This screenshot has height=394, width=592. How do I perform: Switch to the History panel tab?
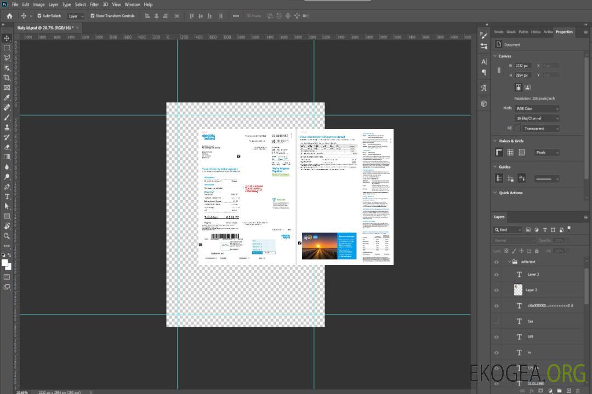click(536, 32)
